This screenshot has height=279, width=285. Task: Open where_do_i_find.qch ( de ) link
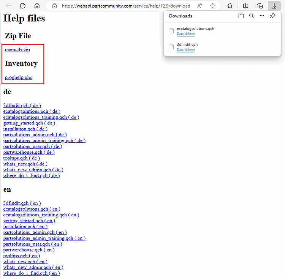(32, 175)
